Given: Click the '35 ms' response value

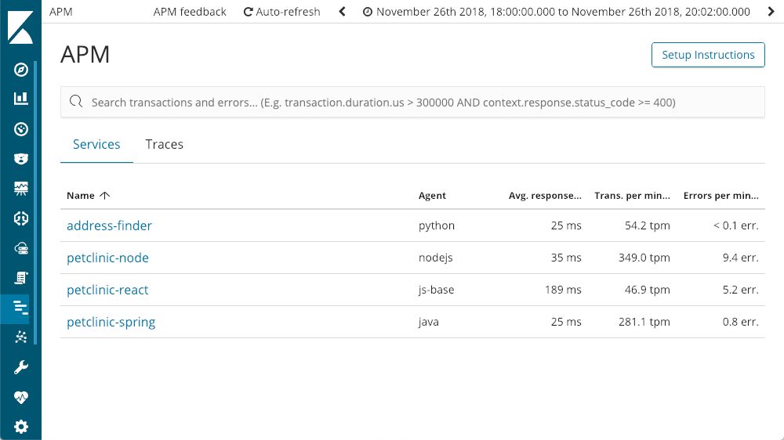Looking at the screenshot, I should coord(566,258).
